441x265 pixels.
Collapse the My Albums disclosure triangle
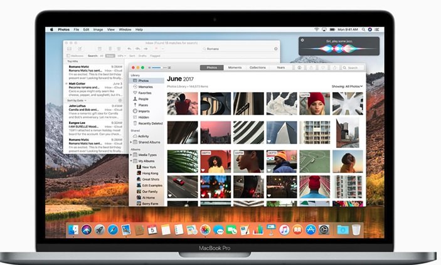[x=132, y=161]
